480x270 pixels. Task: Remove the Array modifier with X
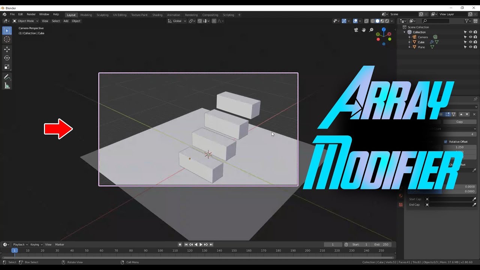[x=474, y=114]
